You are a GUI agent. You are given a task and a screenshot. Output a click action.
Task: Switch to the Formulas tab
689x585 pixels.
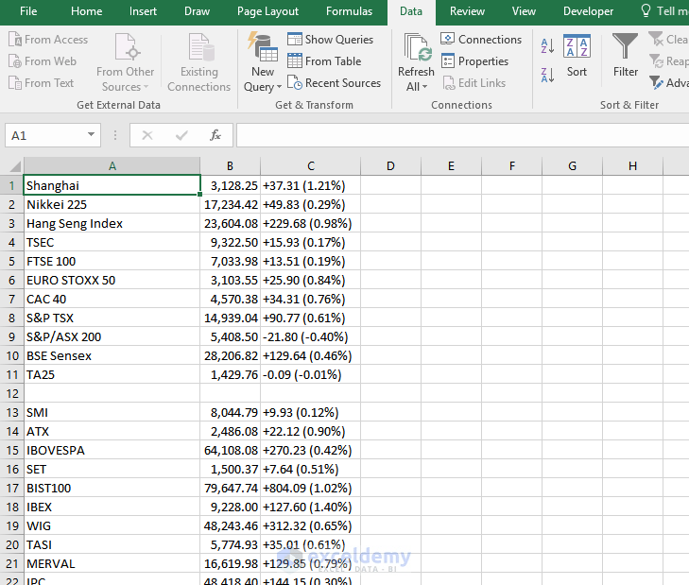tap(349, 11)
